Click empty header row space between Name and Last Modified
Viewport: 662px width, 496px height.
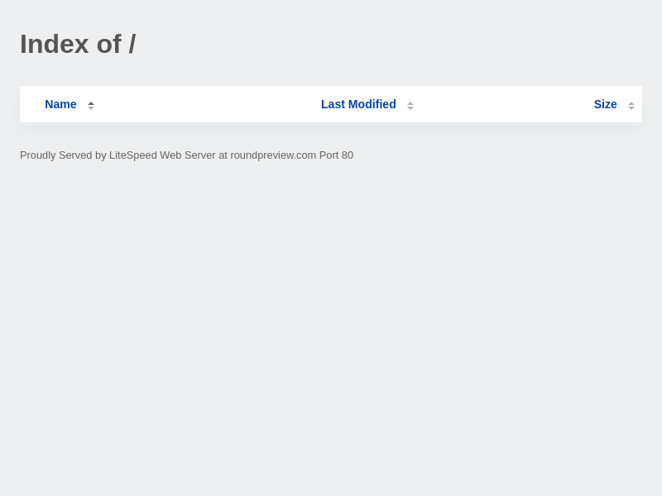point(207,104)
